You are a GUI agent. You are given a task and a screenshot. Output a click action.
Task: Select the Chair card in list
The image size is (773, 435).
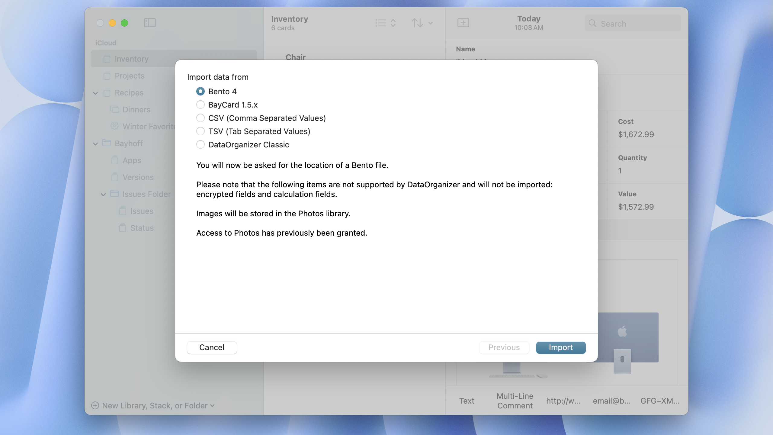[296, 57]
